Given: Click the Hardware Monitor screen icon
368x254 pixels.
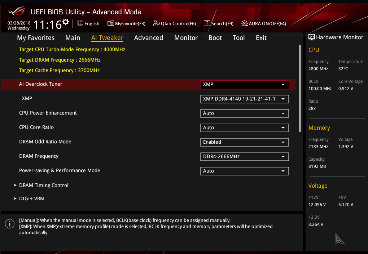Looking at the screenshot, I should 311,37.
